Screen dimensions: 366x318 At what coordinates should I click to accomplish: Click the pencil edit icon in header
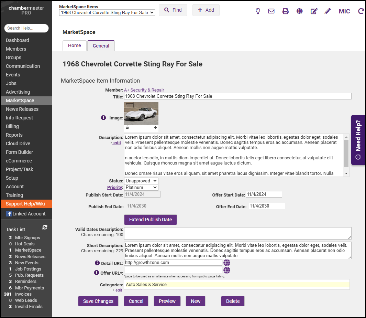point(328,11)
